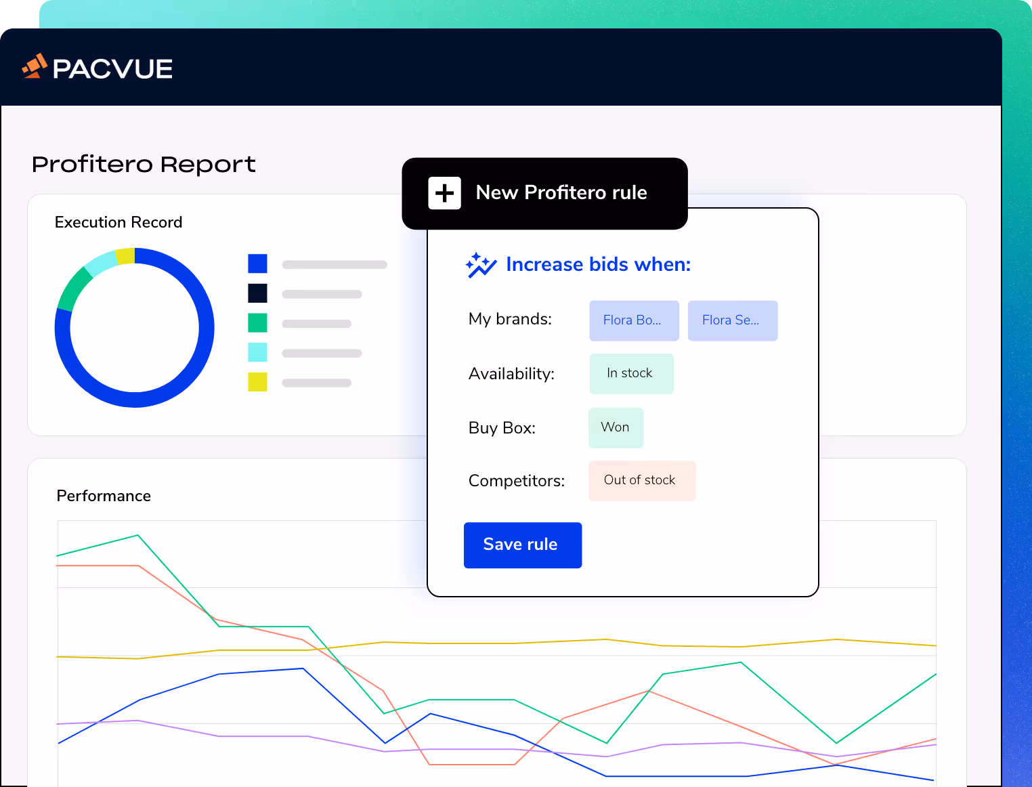Click the In stock availability tag
1032x787 pixels.
pyautogui.click(x=631, y=374)
